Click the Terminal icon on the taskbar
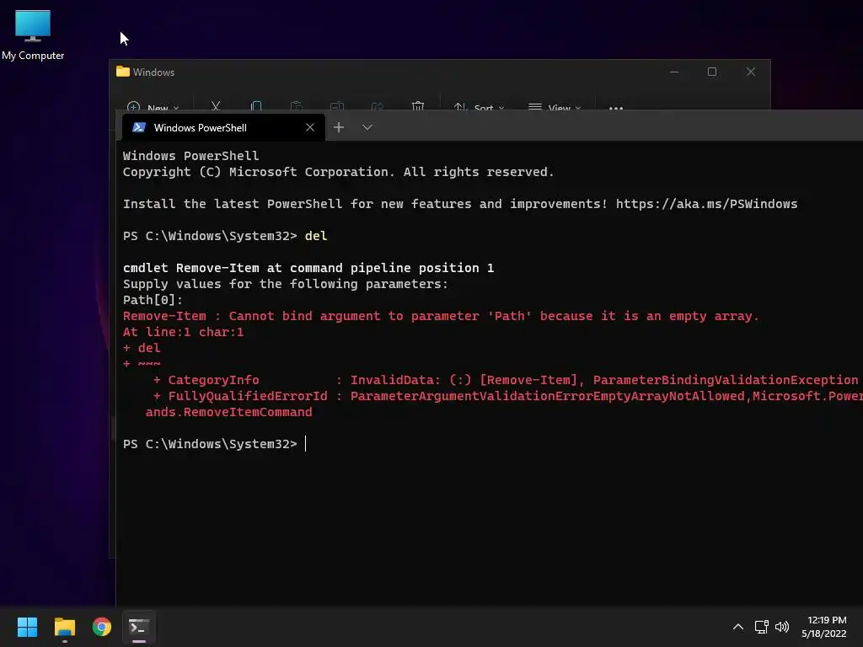This screenshot has height=647, width=863. pyautogui.click(x=139, y=627)
